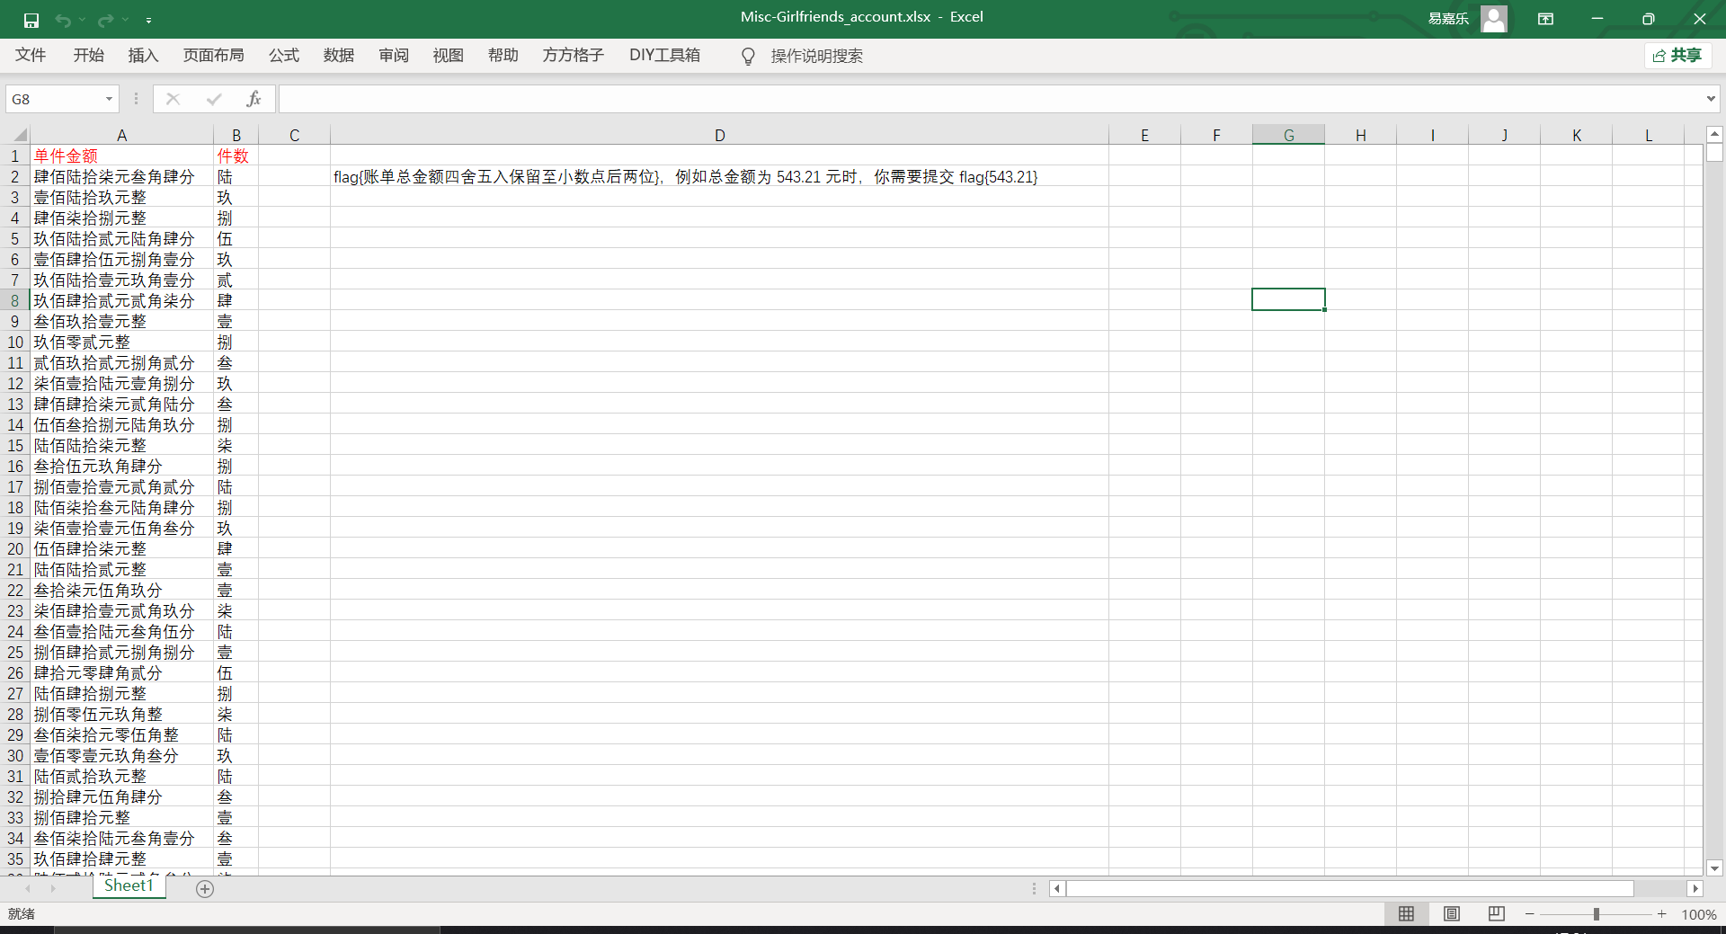Switch to Page Layout view icon
This screenshot has width=1726, height=934.
coord(1451,913)
